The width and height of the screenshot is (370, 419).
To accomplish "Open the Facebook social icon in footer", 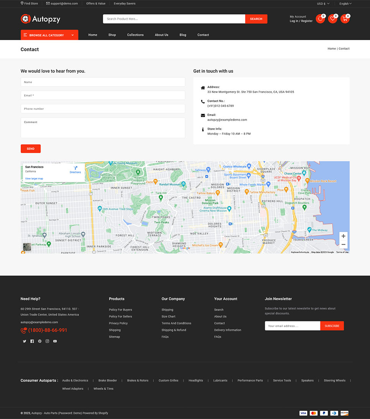I will [x=32, y=341].
